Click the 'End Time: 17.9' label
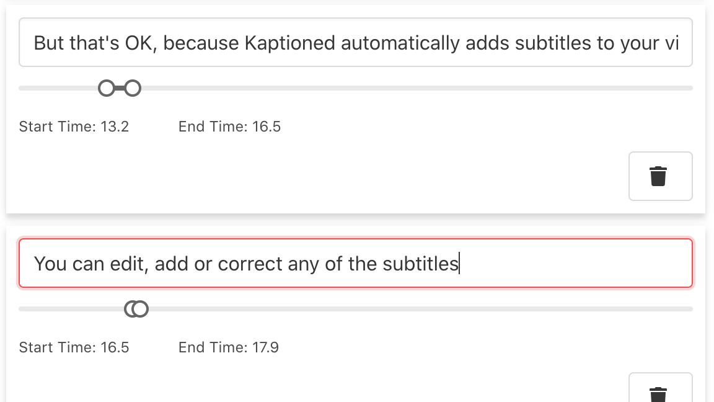 [x=229, y=347]
